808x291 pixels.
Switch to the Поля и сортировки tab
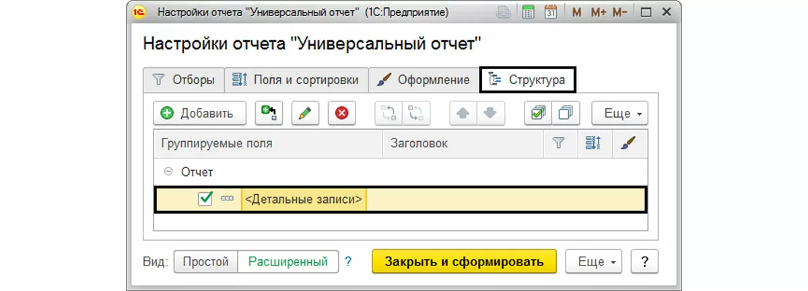pos(296,79)
